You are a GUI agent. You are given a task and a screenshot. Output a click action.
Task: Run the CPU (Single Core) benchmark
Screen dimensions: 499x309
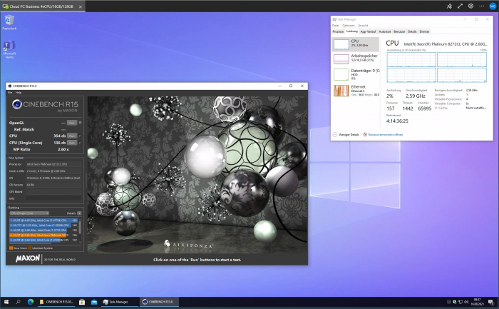[72, 143]
